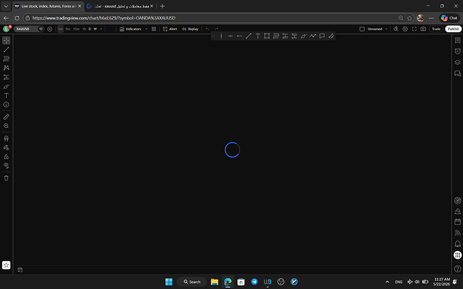Toggle stay in drawing mode
Image resolution: width=463 pixels, height=289 pixels.
coord(6,148)
